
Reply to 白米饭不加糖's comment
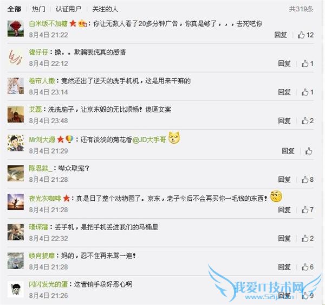pos(281,35)
